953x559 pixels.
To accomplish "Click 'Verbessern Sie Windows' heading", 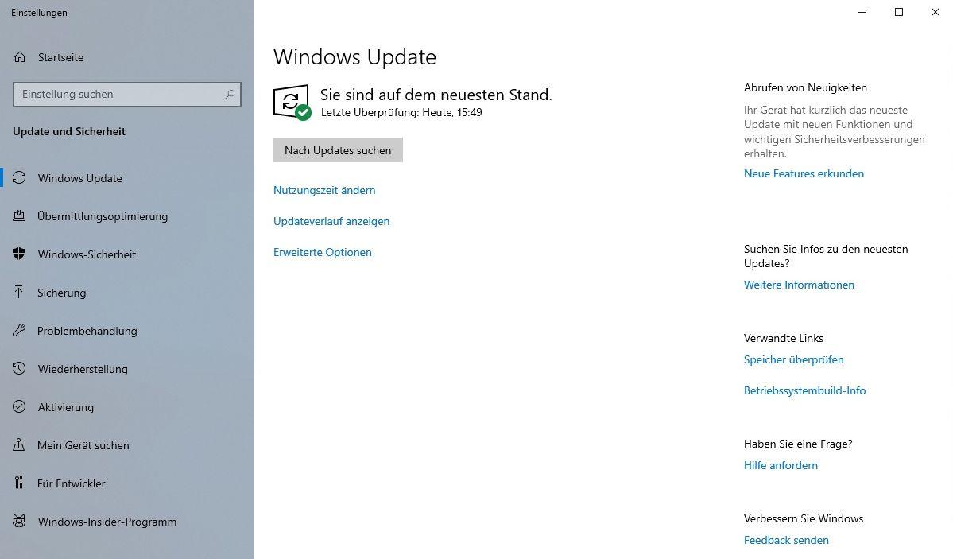I will click(804, 519).
